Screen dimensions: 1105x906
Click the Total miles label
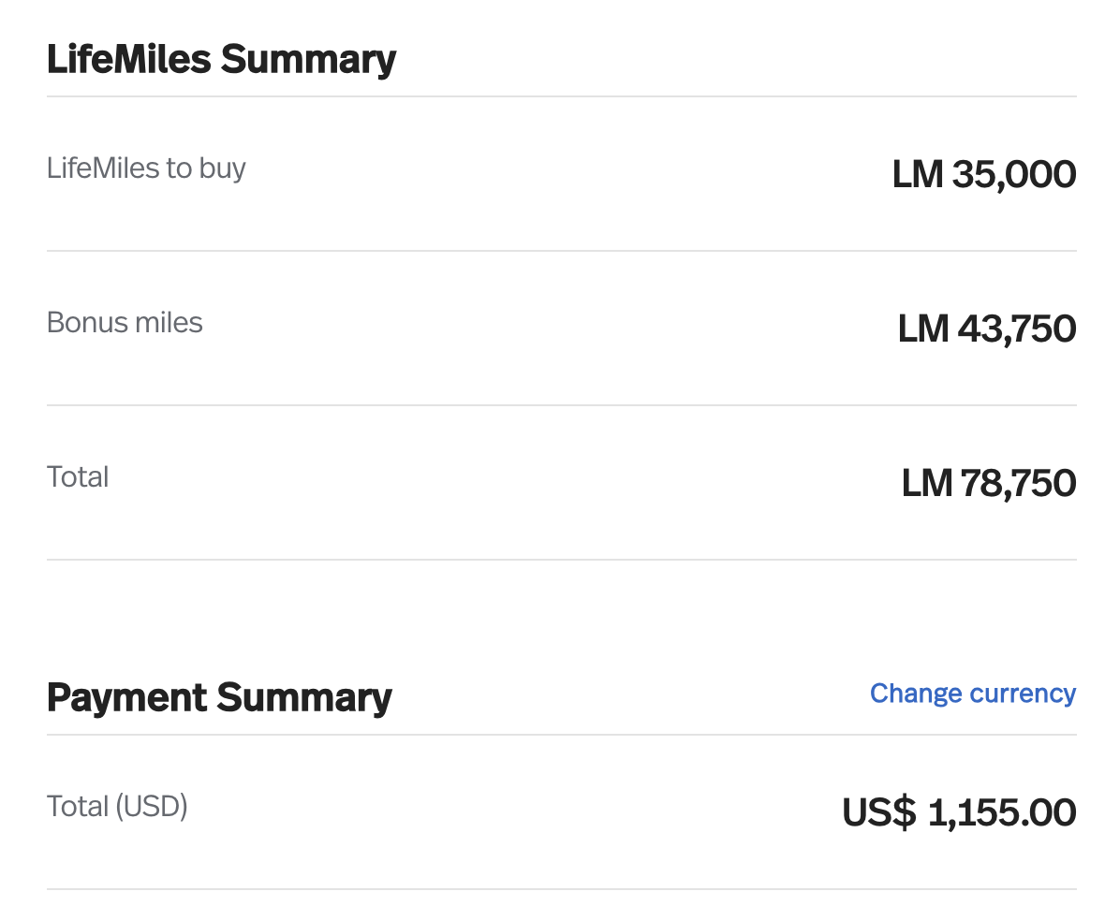point(78,477)
